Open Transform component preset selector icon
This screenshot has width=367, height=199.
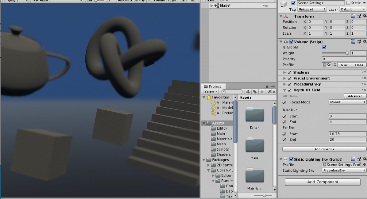(x=359, y=16)
